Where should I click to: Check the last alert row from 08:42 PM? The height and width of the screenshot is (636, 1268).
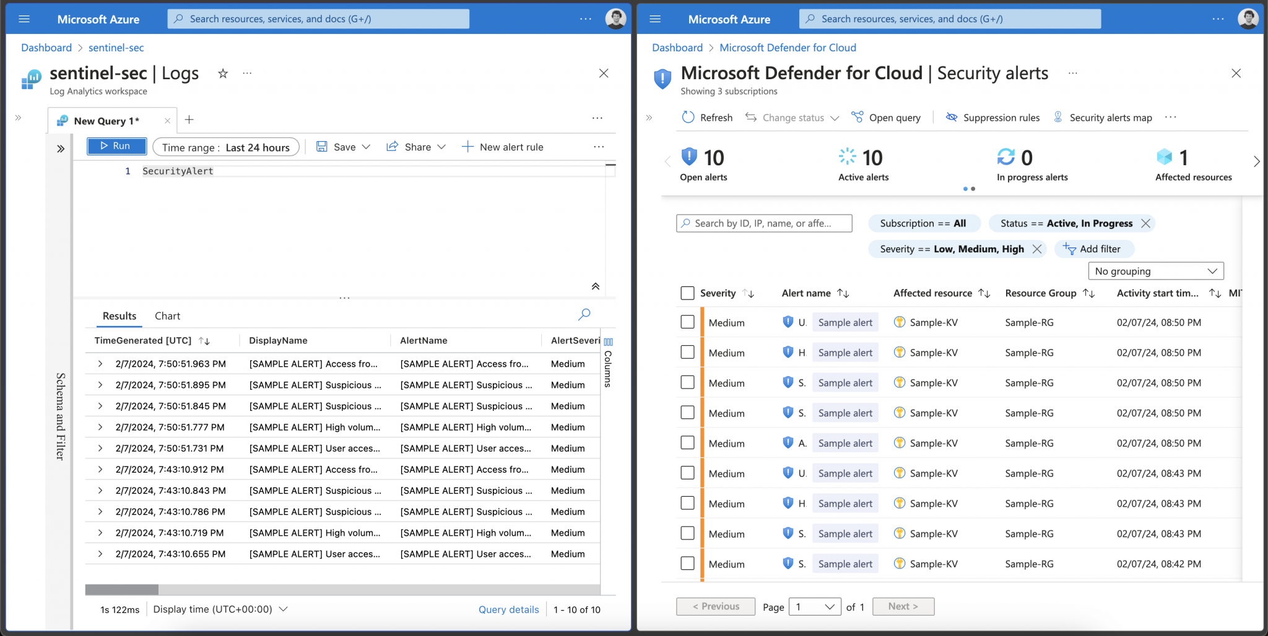(687, 563)
